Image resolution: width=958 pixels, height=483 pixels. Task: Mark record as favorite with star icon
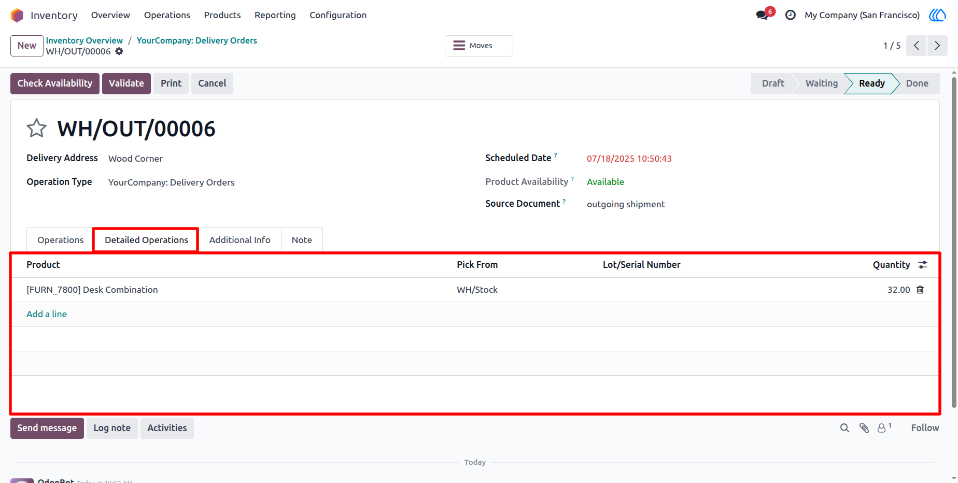click(36, 128)
